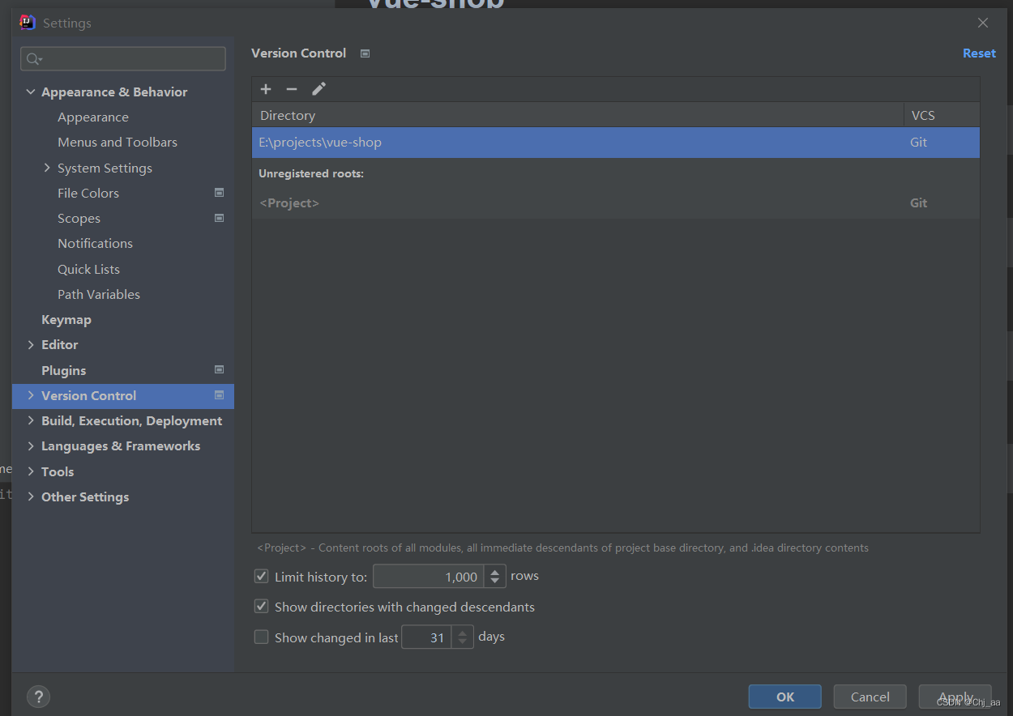
Task: Click the IntelliJ logo in the Settings title bar
Action: pyautogui.click(x=28, y=23)
